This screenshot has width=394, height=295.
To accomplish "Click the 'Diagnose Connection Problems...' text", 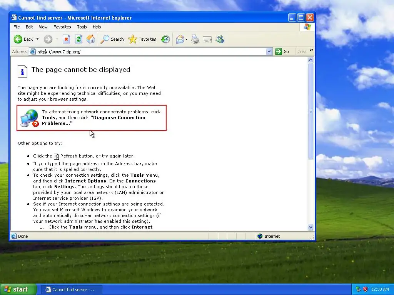I will coord(93,120).
